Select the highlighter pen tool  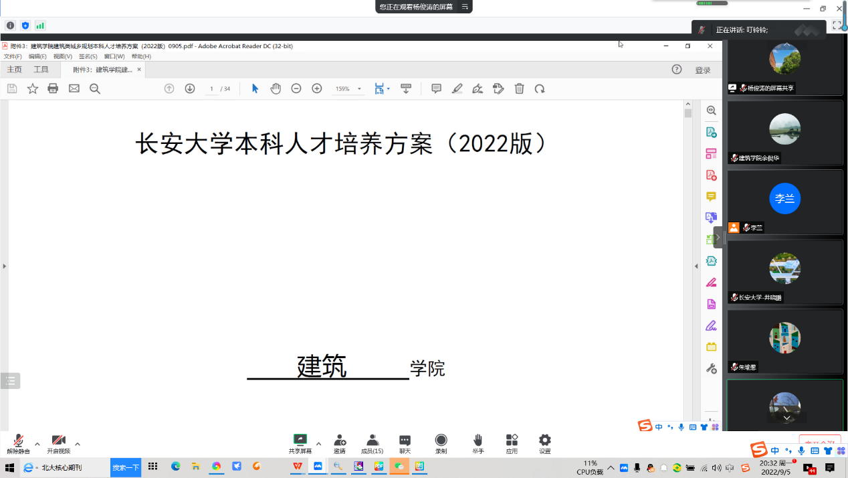457,89
